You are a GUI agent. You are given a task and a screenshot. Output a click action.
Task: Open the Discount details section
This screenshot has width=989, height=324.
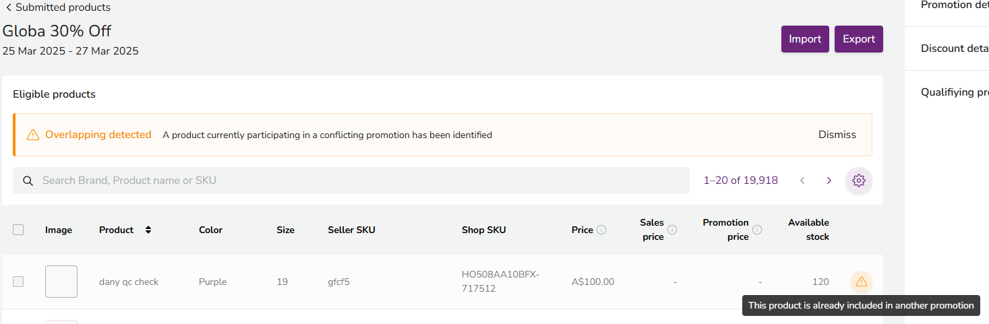pos(955,48)
